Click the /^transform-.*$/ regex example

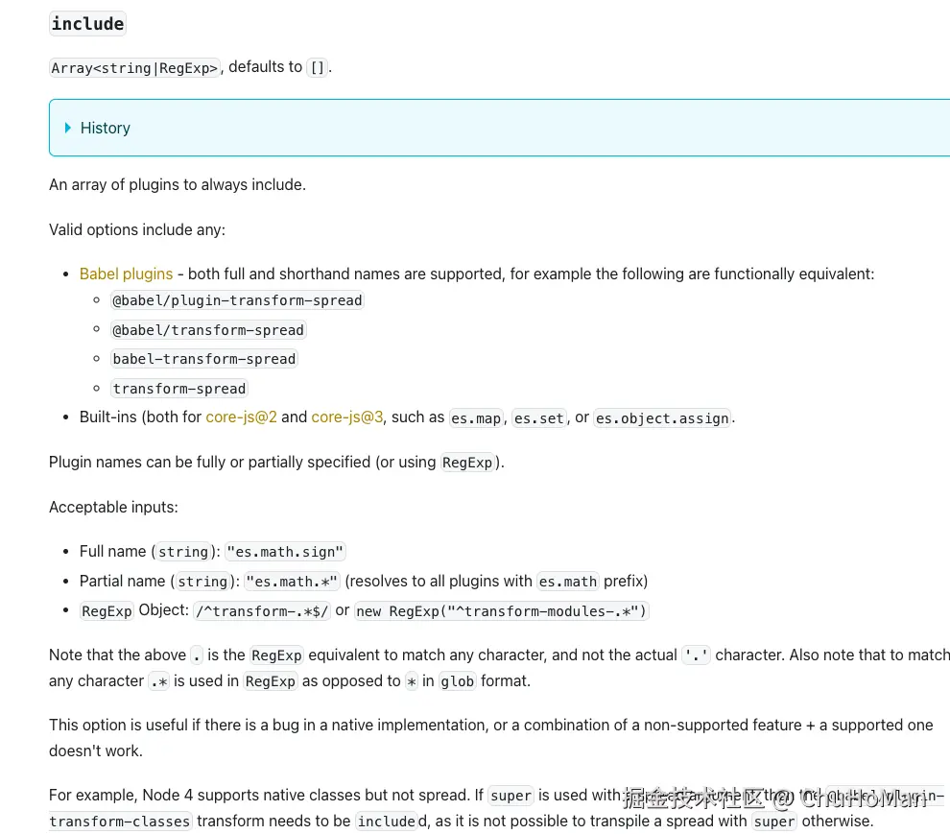pos(262,611)
